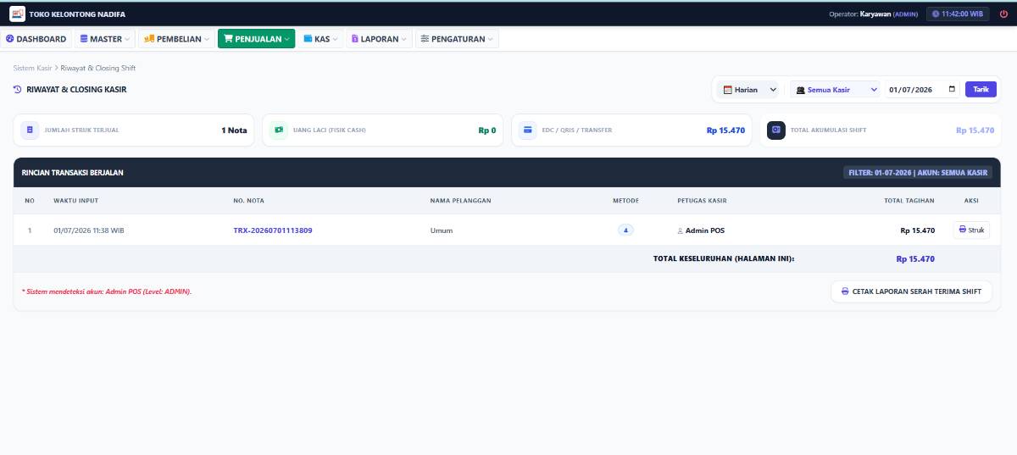This screenshot has height=455, width=1017.
Task: Open nota TRX-20260701113809
Action: point(273,230)
